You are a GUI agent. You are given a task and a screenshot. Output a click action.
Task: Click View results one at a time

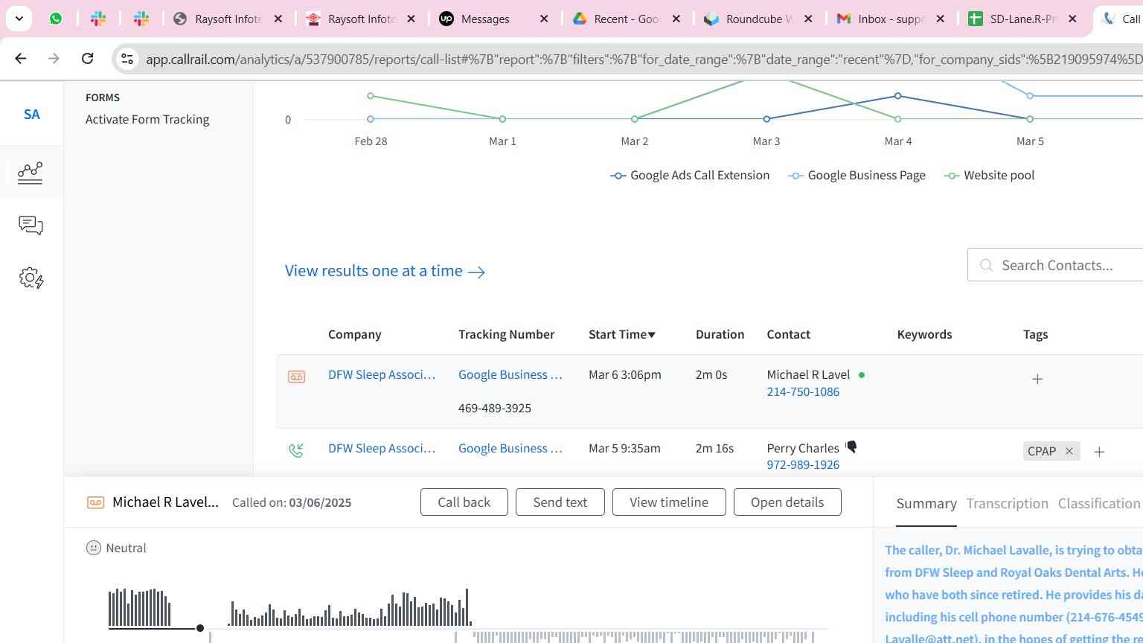(x=385, y=271)
